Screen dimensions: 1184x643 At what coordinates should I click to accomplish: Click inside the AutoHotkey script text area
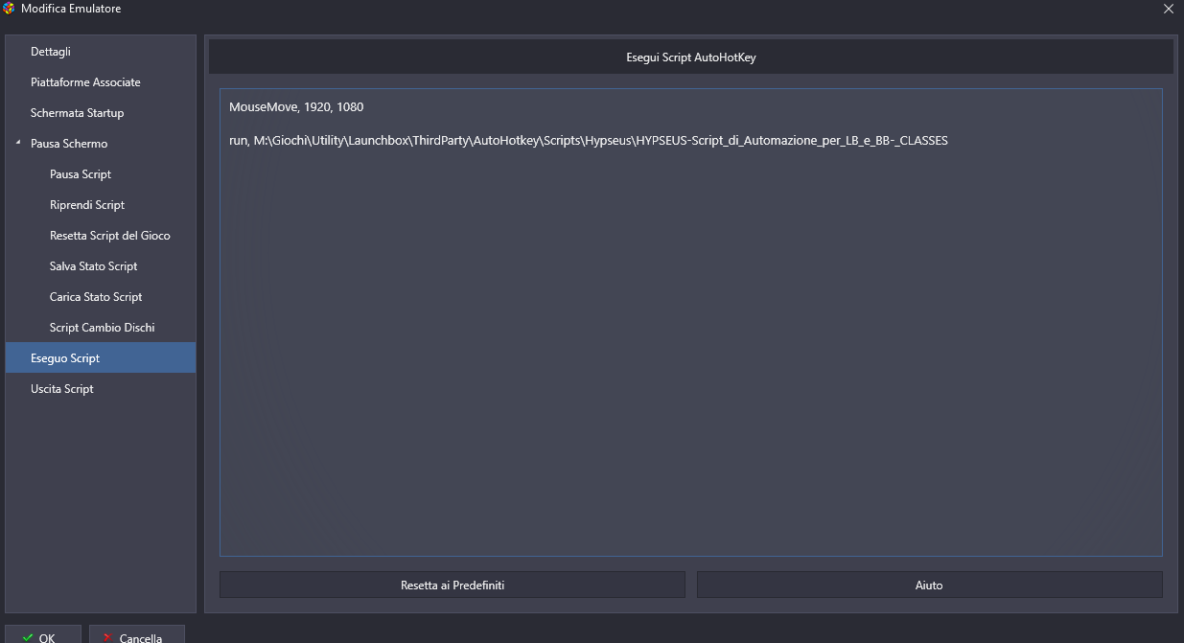click(x=690, y=322)
